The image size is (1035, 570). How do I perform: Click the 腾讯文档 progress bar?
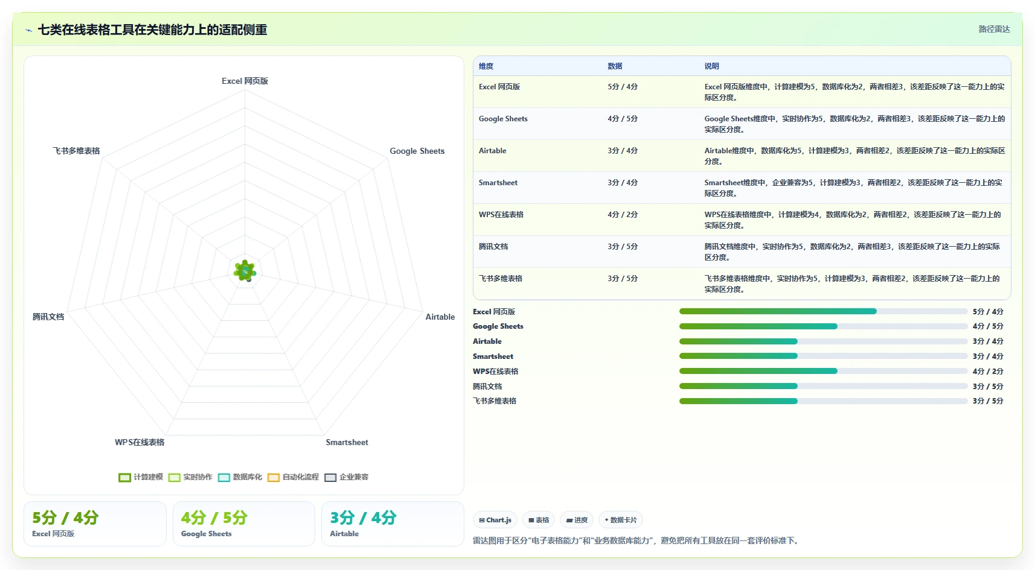point(824,386)
